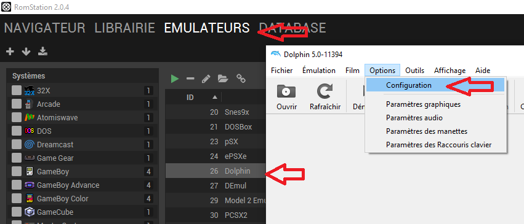Open the Émulation menu in Dolphin
Image resolution: width=524 pixels, height=224 pixels.
(319, 71)
